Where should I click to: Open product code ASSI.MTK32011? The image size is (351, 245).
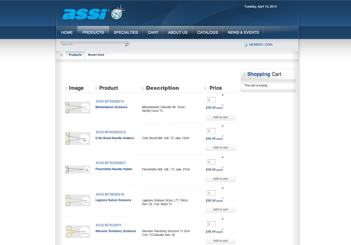coord(109,225)
